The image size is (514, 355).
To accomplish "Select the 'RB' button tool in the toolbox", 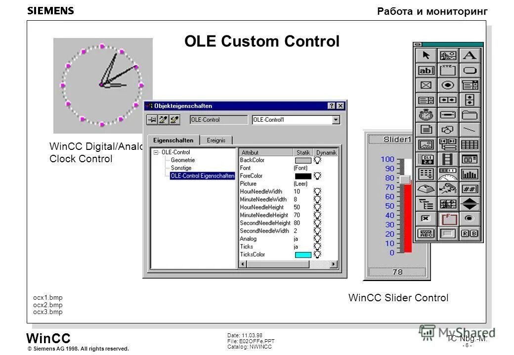I will 470,233.
